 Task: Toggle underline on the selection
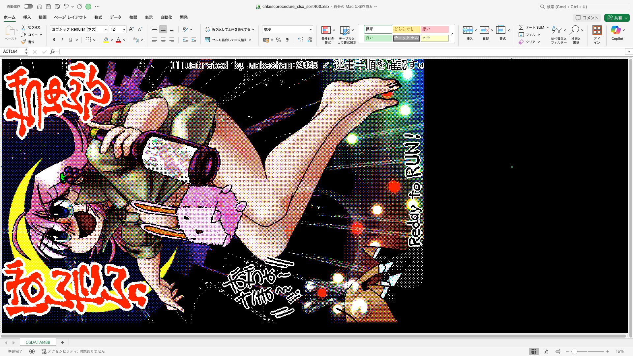pos(70,40)
